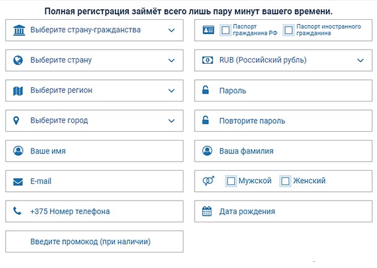The image size is (377, 268).
Task: Click the bank building icon for citizenship
Action: tap(19, 30)
